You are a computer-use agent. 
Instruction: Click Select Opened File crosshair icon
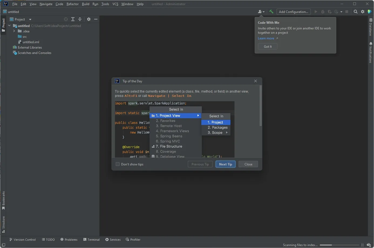click(66, 19)
